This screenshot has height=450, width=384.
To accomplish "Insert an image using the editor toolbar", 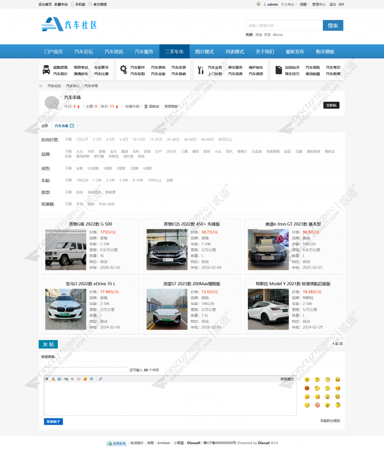I will (59, 379).
